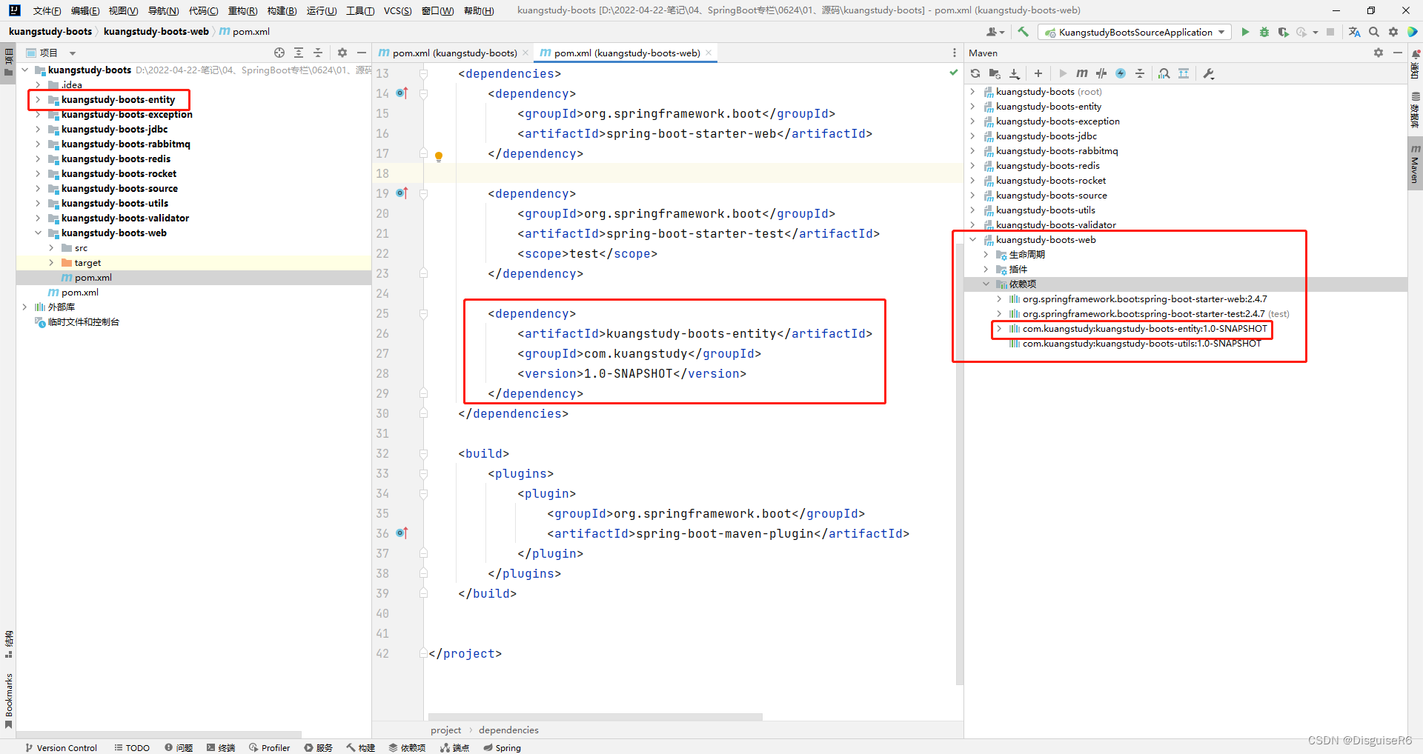Click Run with Coverage icon
This screenshot has height=754, width=1423.
click(x=1284, y=32)
